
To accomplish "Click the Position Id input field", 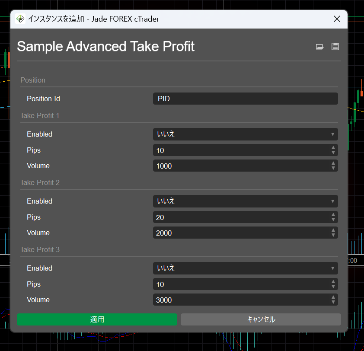I will click(x=245, y=99).
